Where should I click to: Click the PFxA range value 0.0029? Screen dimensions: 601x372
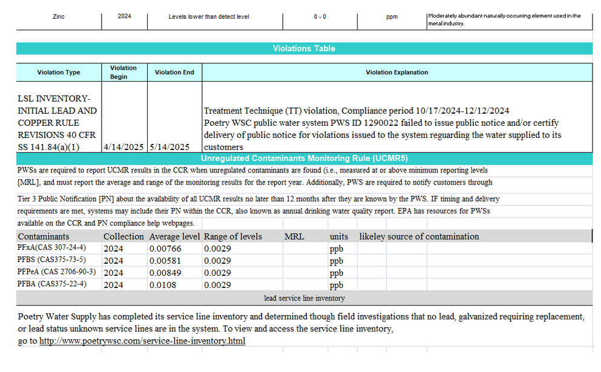pos(217,249)
